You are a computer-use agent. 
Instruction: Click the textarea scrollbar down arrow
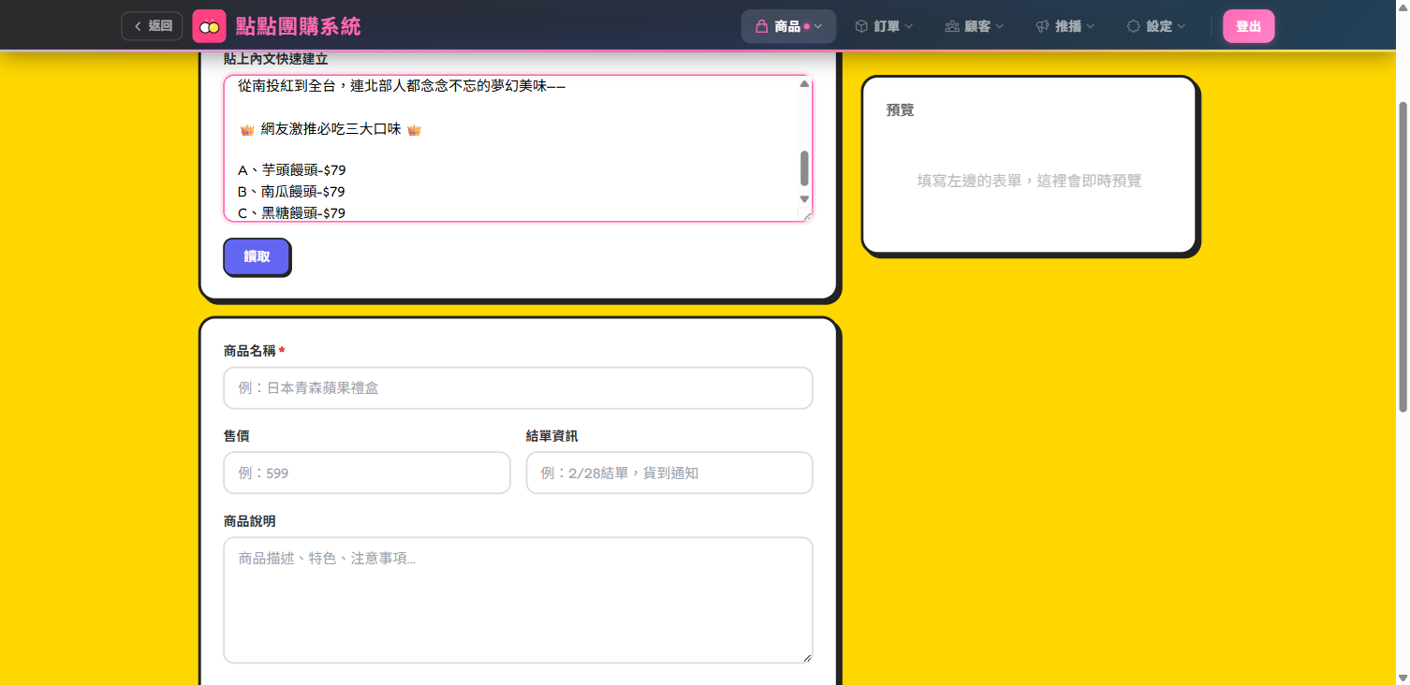803,199
